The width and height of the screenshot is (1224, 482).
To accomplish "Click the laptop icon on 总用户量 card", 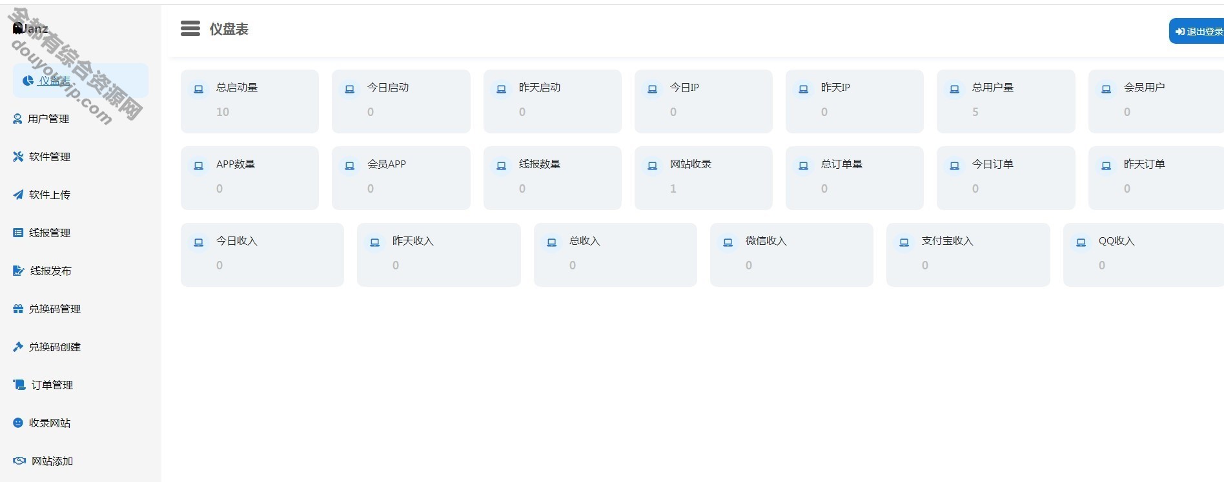I will 955,89.
